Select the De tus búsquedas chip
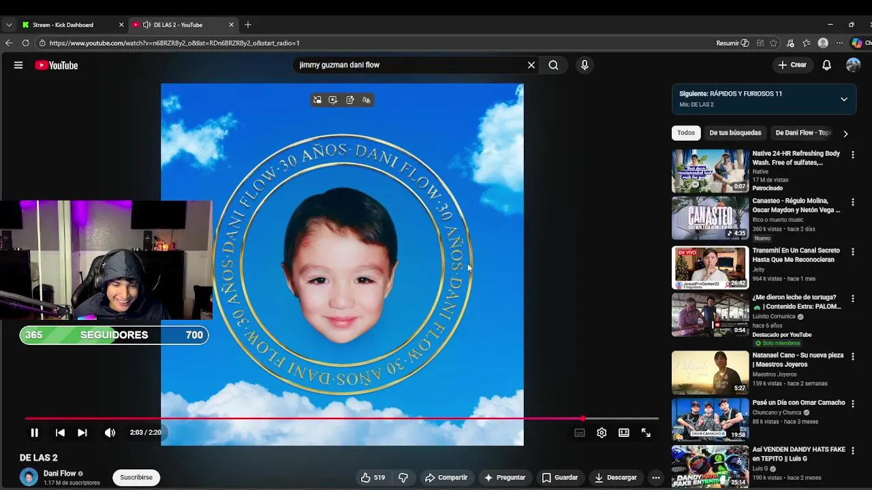The width and height of the screenshot is (872, 490). click(735, 133)
